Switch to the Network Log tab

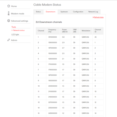[x=93, y=12]
